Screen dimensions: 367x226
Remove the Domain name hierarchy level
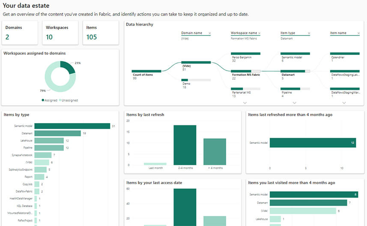click(209, 33)
